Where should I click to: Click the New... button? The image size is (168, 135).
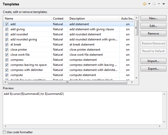[153, 18]
